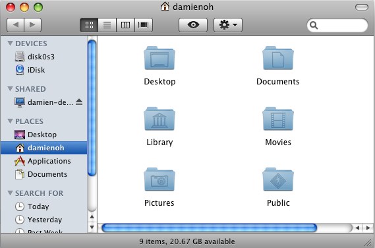Viewport: 375px width, 248px height.
Task: Select the Yesterday saved search
Action: [43, 220]
